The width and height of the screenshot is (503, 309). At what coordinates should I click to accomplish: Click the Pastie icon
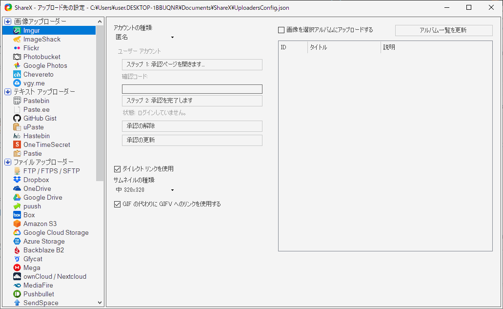pyautogui.click(x=17, y=153)
